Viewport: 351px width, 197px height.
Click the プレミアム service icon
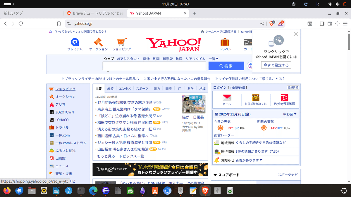75,43
